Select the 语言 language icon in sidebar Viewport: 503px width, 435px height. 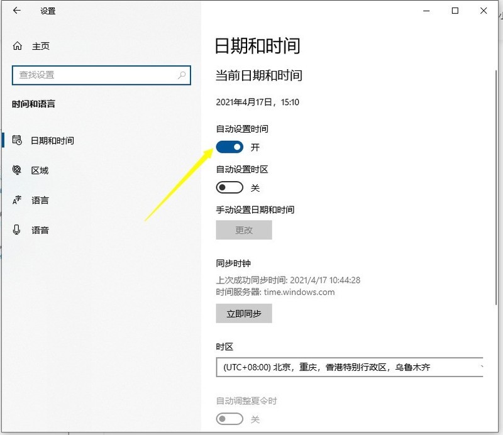[x=18, y=200]
